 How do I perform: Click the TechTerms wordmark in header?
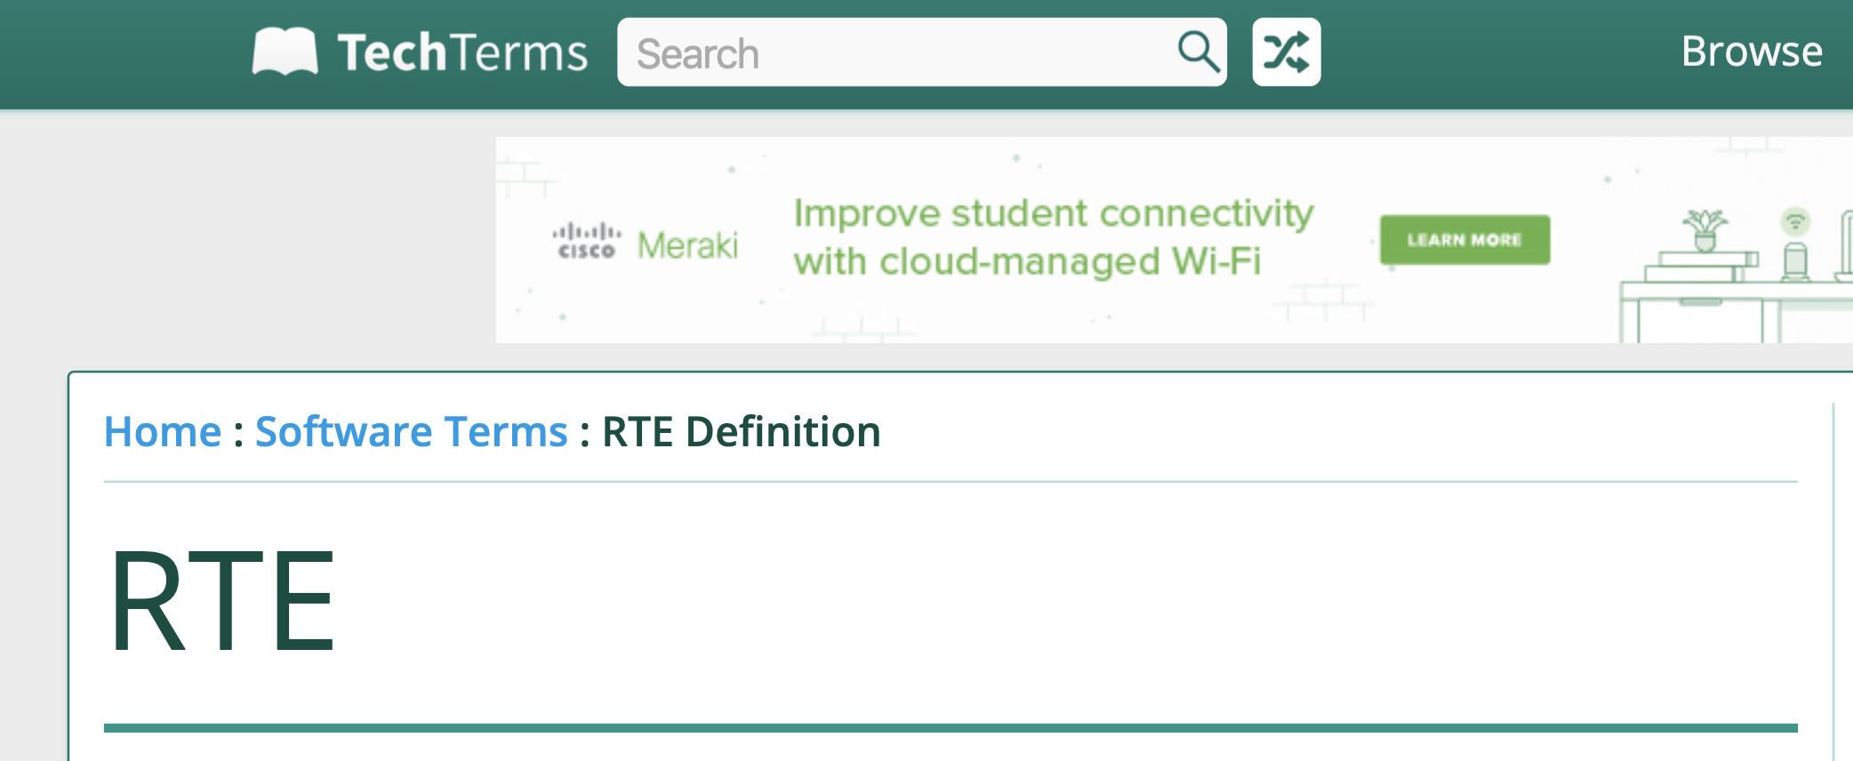tap(462, 53)
